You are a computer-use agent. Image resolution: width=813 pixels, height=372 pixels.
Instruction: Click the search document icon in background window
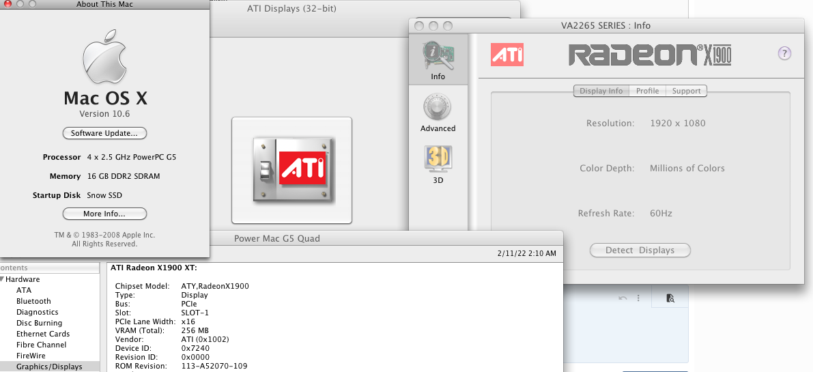(670, 298)
